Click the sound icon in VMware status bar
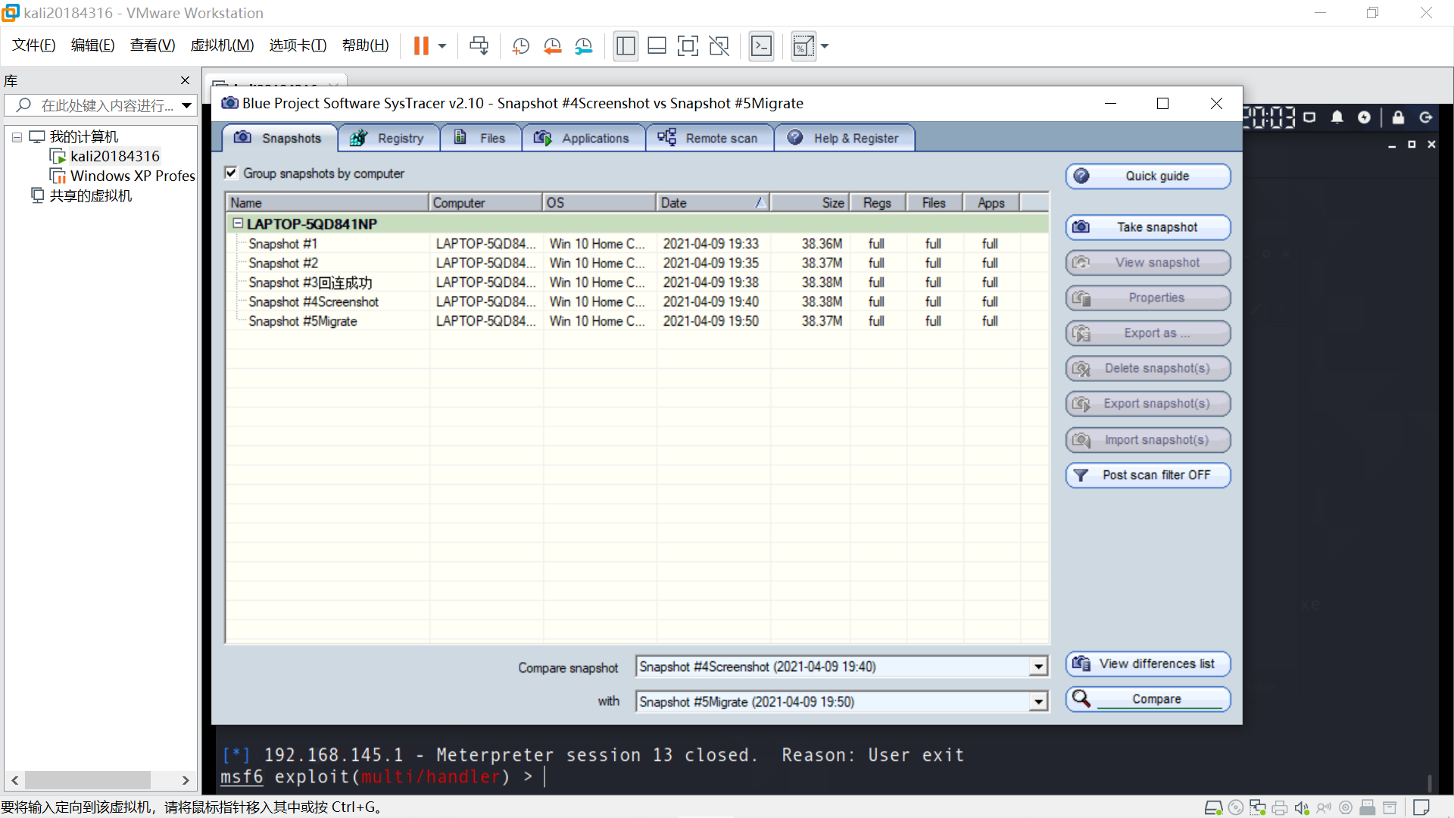 pos(1302,807)
